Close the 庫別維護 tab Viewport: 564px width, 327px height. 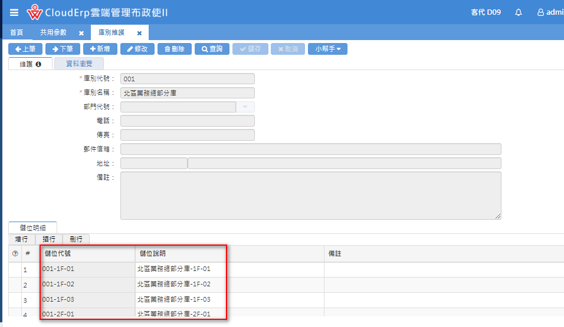click(139, 33)
